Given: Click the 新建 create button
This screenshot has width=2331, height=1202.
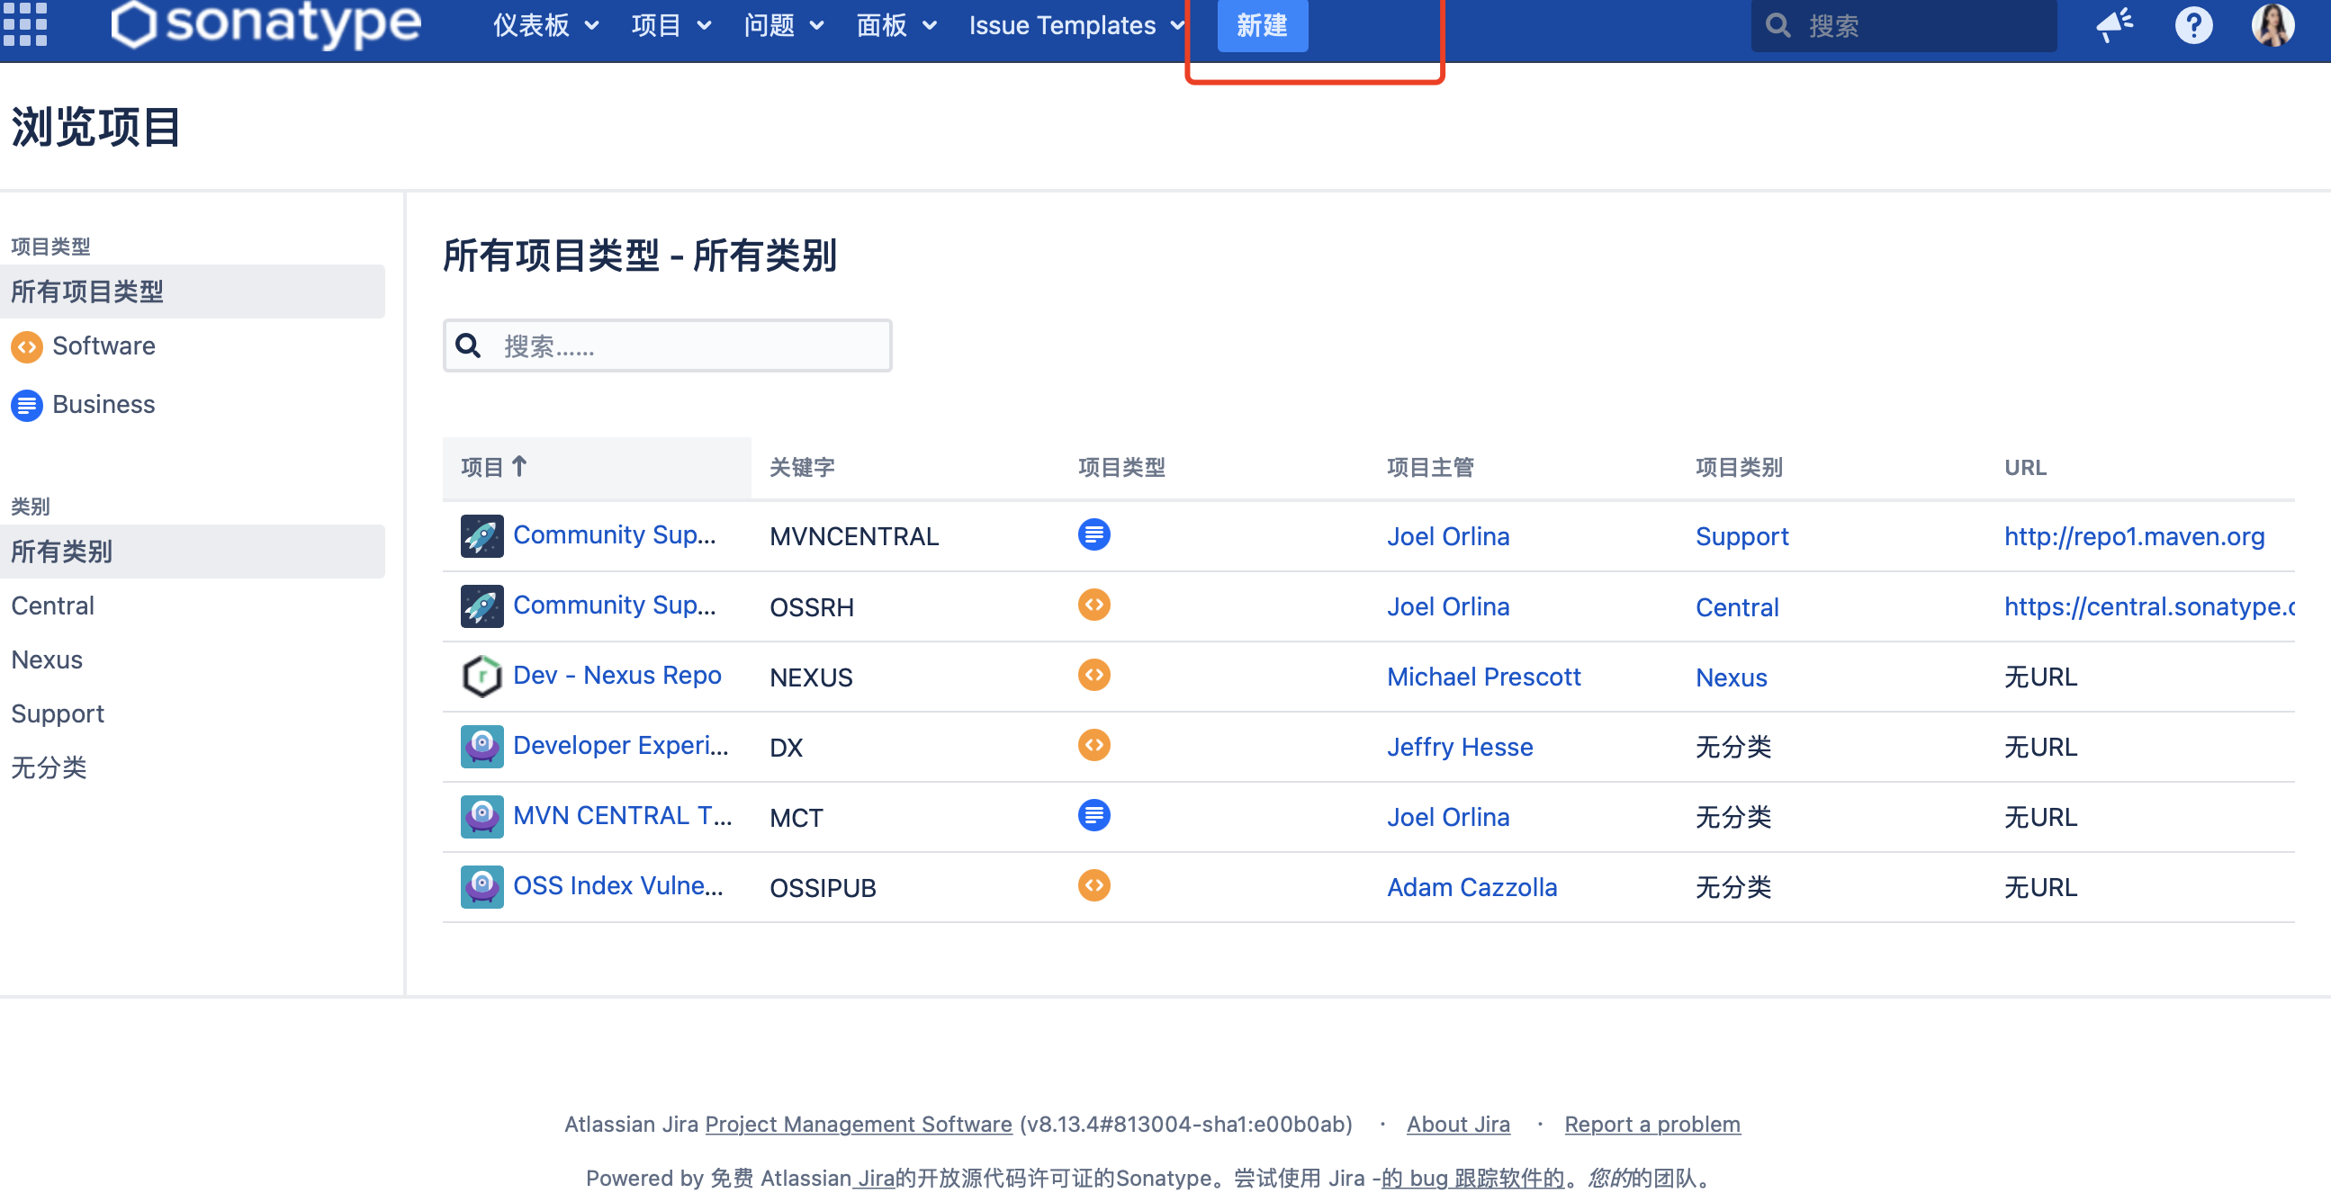Looking at the screenshot, I should pos(1262,25).
